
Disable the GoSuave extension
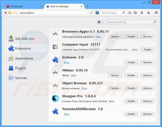131,62
